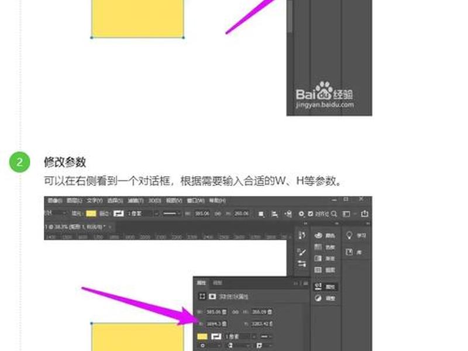Open the stroke line style dropdown in Properties panel
Screen dimensions: 468x351
point(266,336)
